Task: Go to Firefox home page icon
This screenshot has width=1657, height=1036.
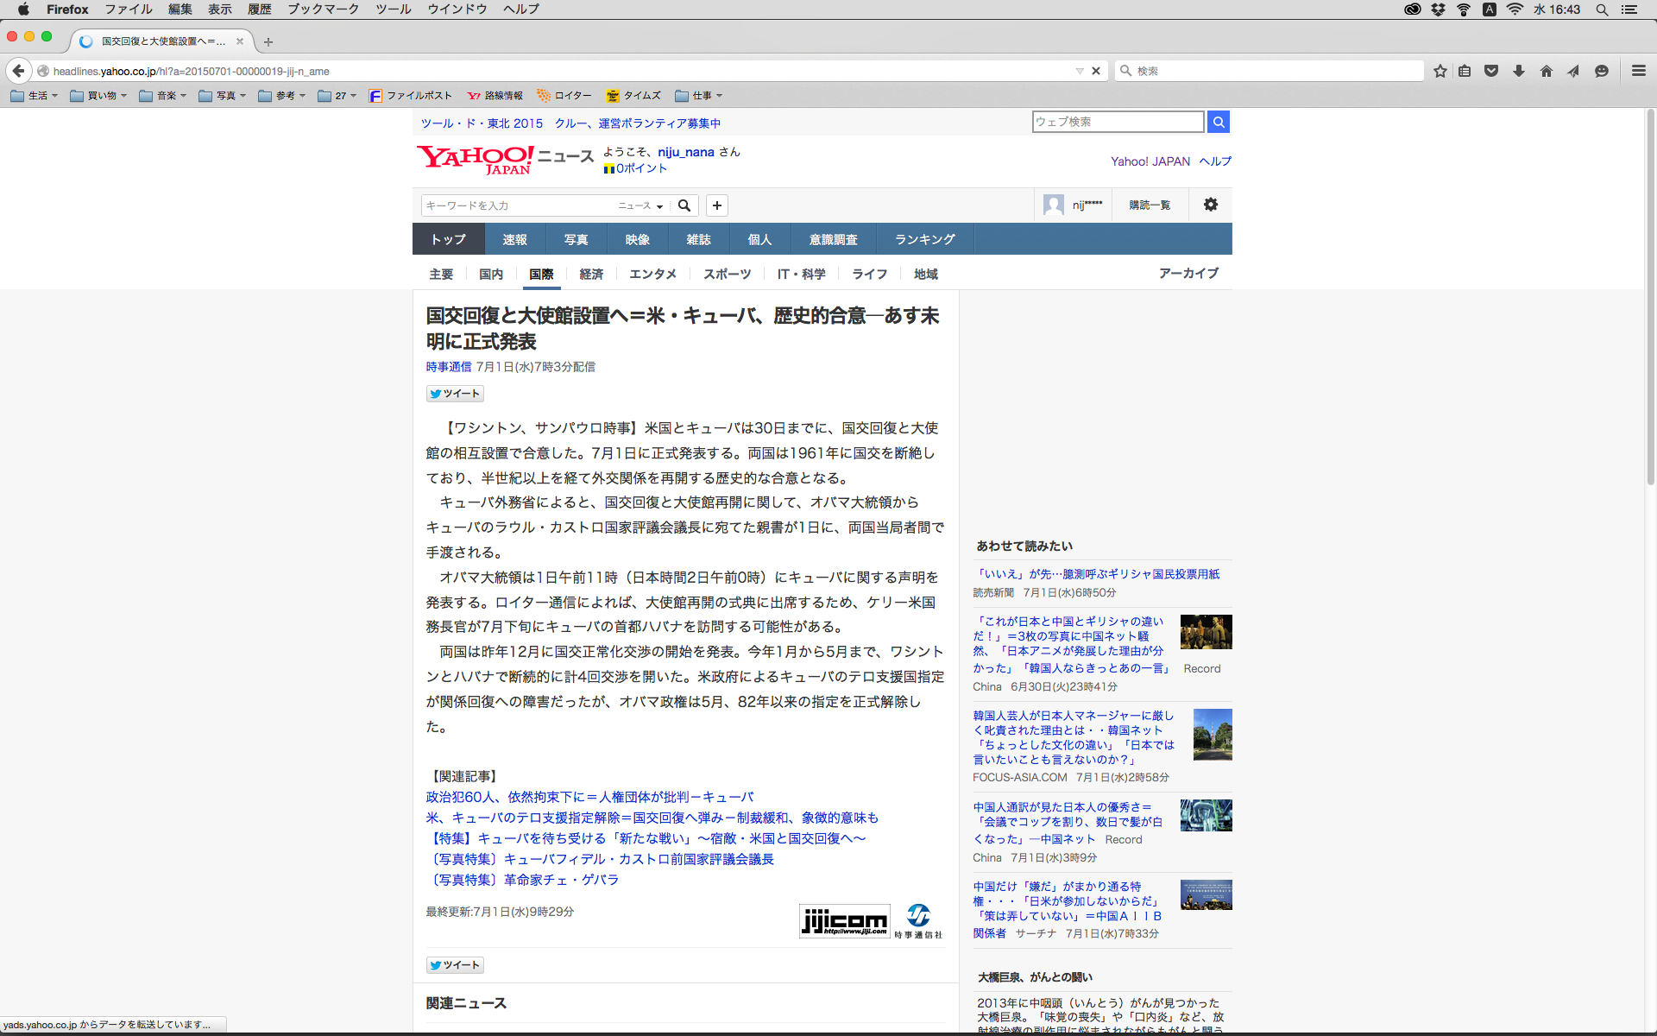Action: pyautogui.click(x=1546, y=71)
